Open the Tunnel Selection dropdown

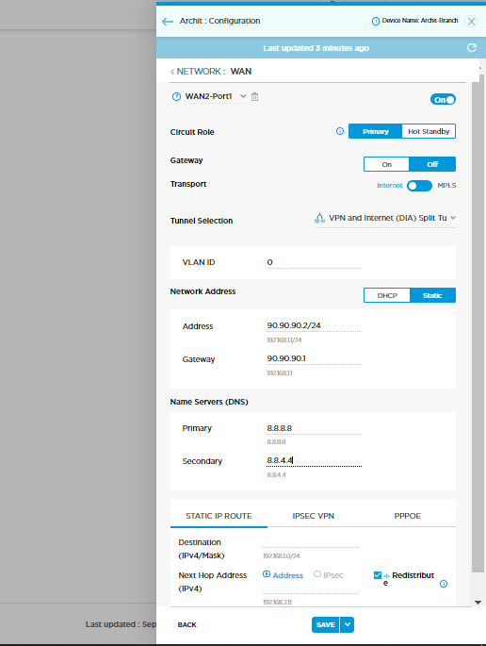[385, 219]
